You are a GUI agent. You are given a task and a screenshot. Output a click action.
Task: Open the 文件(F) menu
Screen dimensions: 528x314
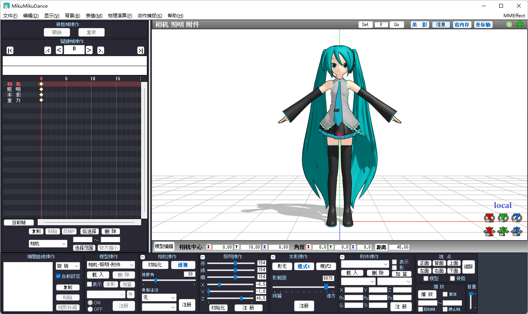[10, 16]
